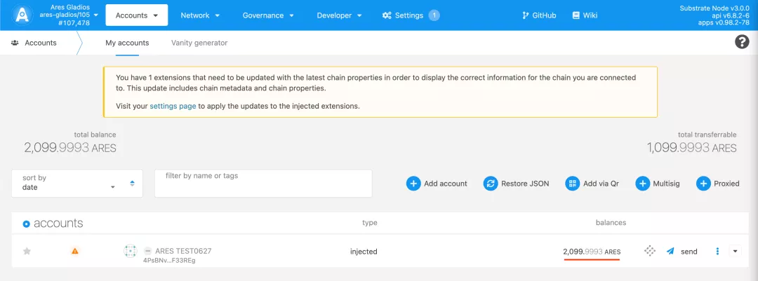This screenshot has width=758, height=281.
Task: Click the Add account button label
Action: [446, 184]
